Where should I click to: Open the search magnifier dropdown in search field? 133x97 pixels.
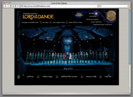101,6
